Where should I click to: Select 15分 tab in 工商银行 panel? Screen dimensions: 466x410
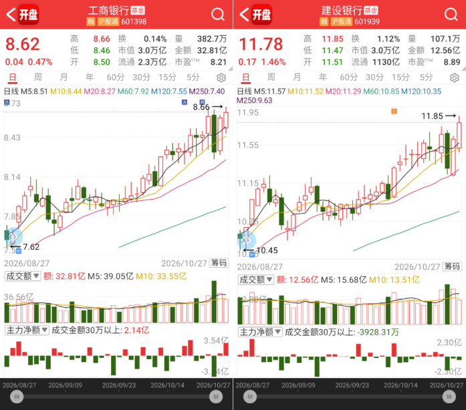click(x=167, y=77)
